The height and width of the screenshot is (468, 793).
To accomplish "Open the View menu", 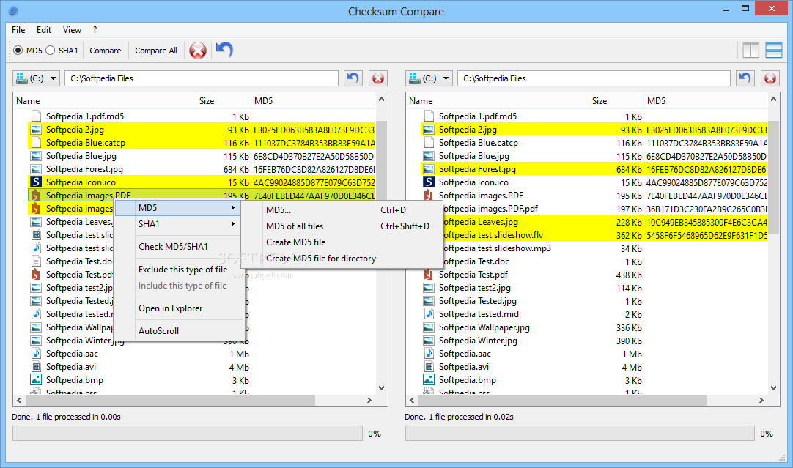I will pyautogui.click(x=72, y=30).
